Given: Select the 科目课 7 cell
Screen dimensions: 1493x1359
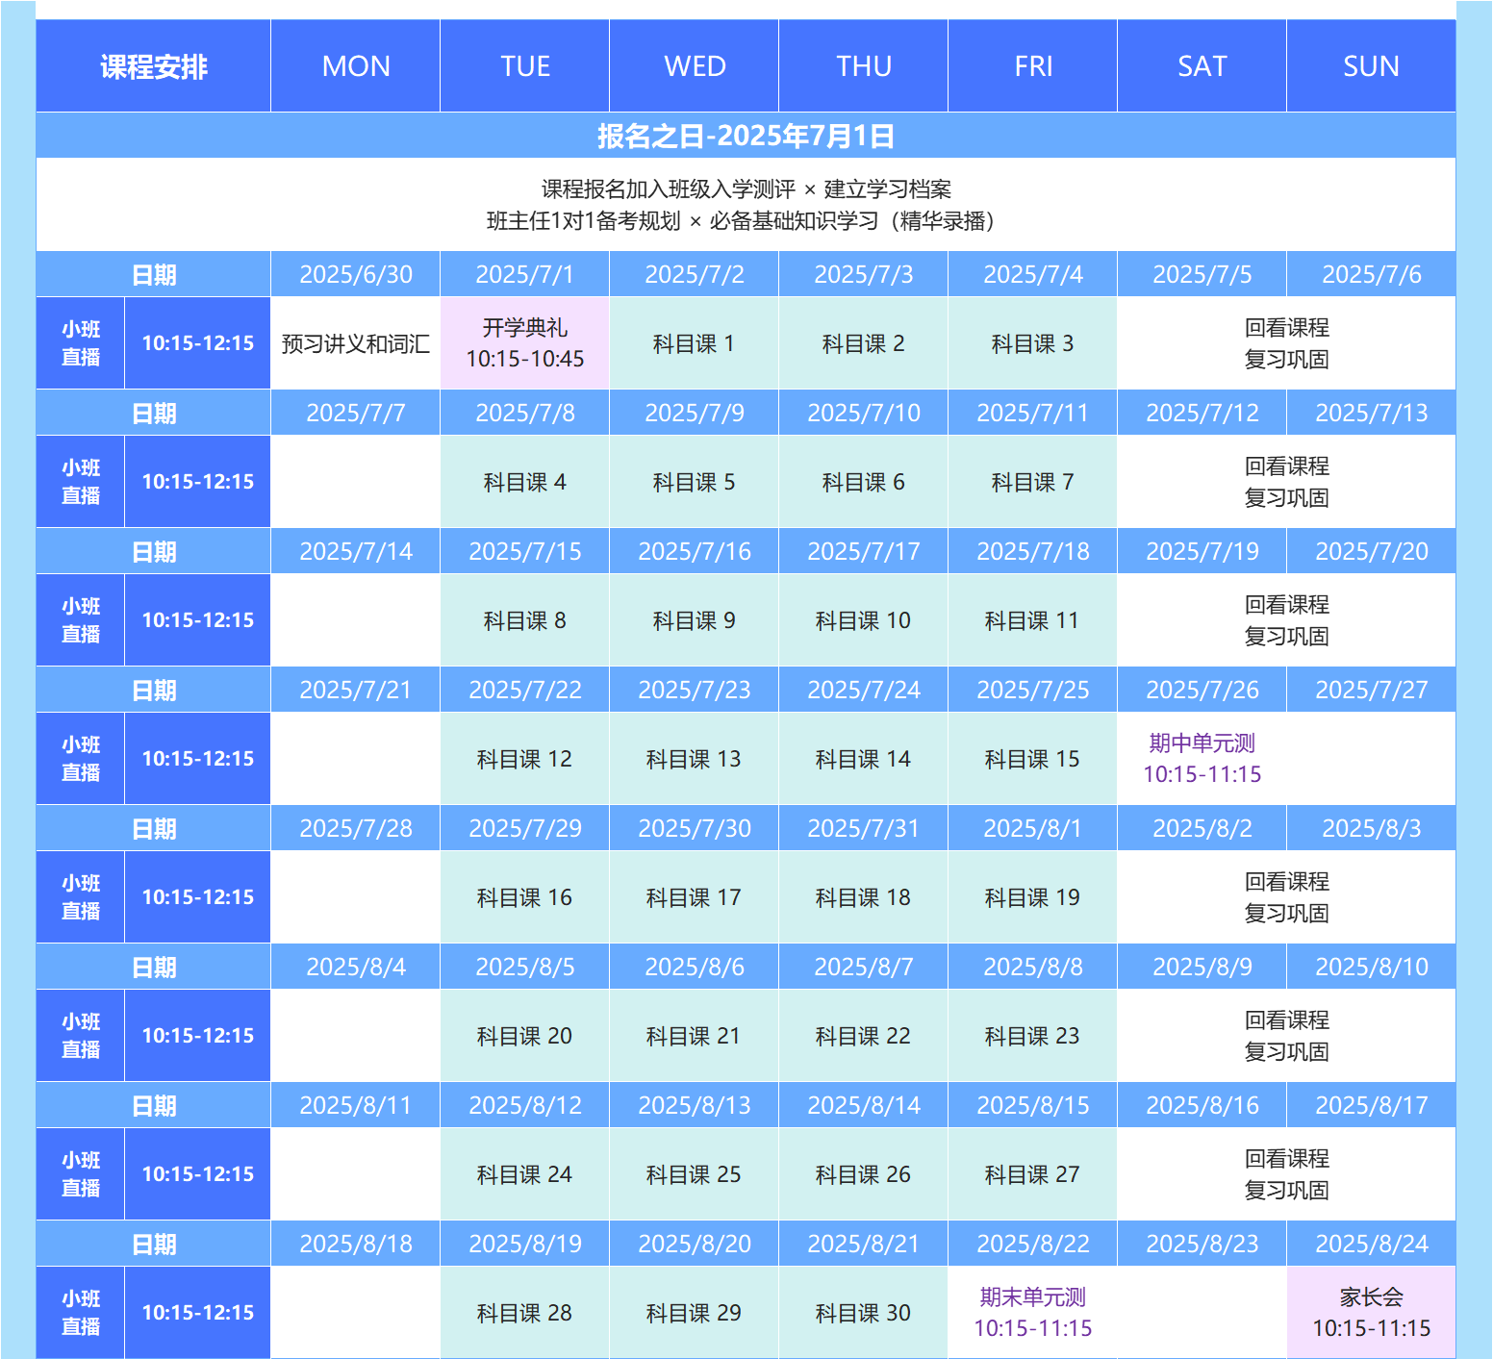Looking at the screenshot, I should tap(1032, 482).
